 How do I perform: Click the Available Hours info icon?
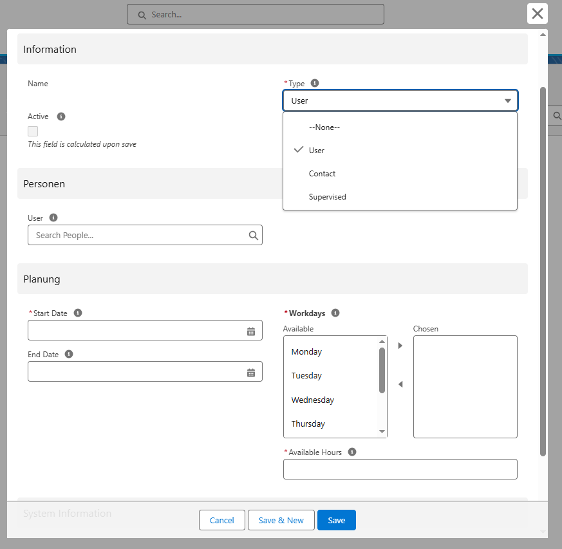[352, 452]
